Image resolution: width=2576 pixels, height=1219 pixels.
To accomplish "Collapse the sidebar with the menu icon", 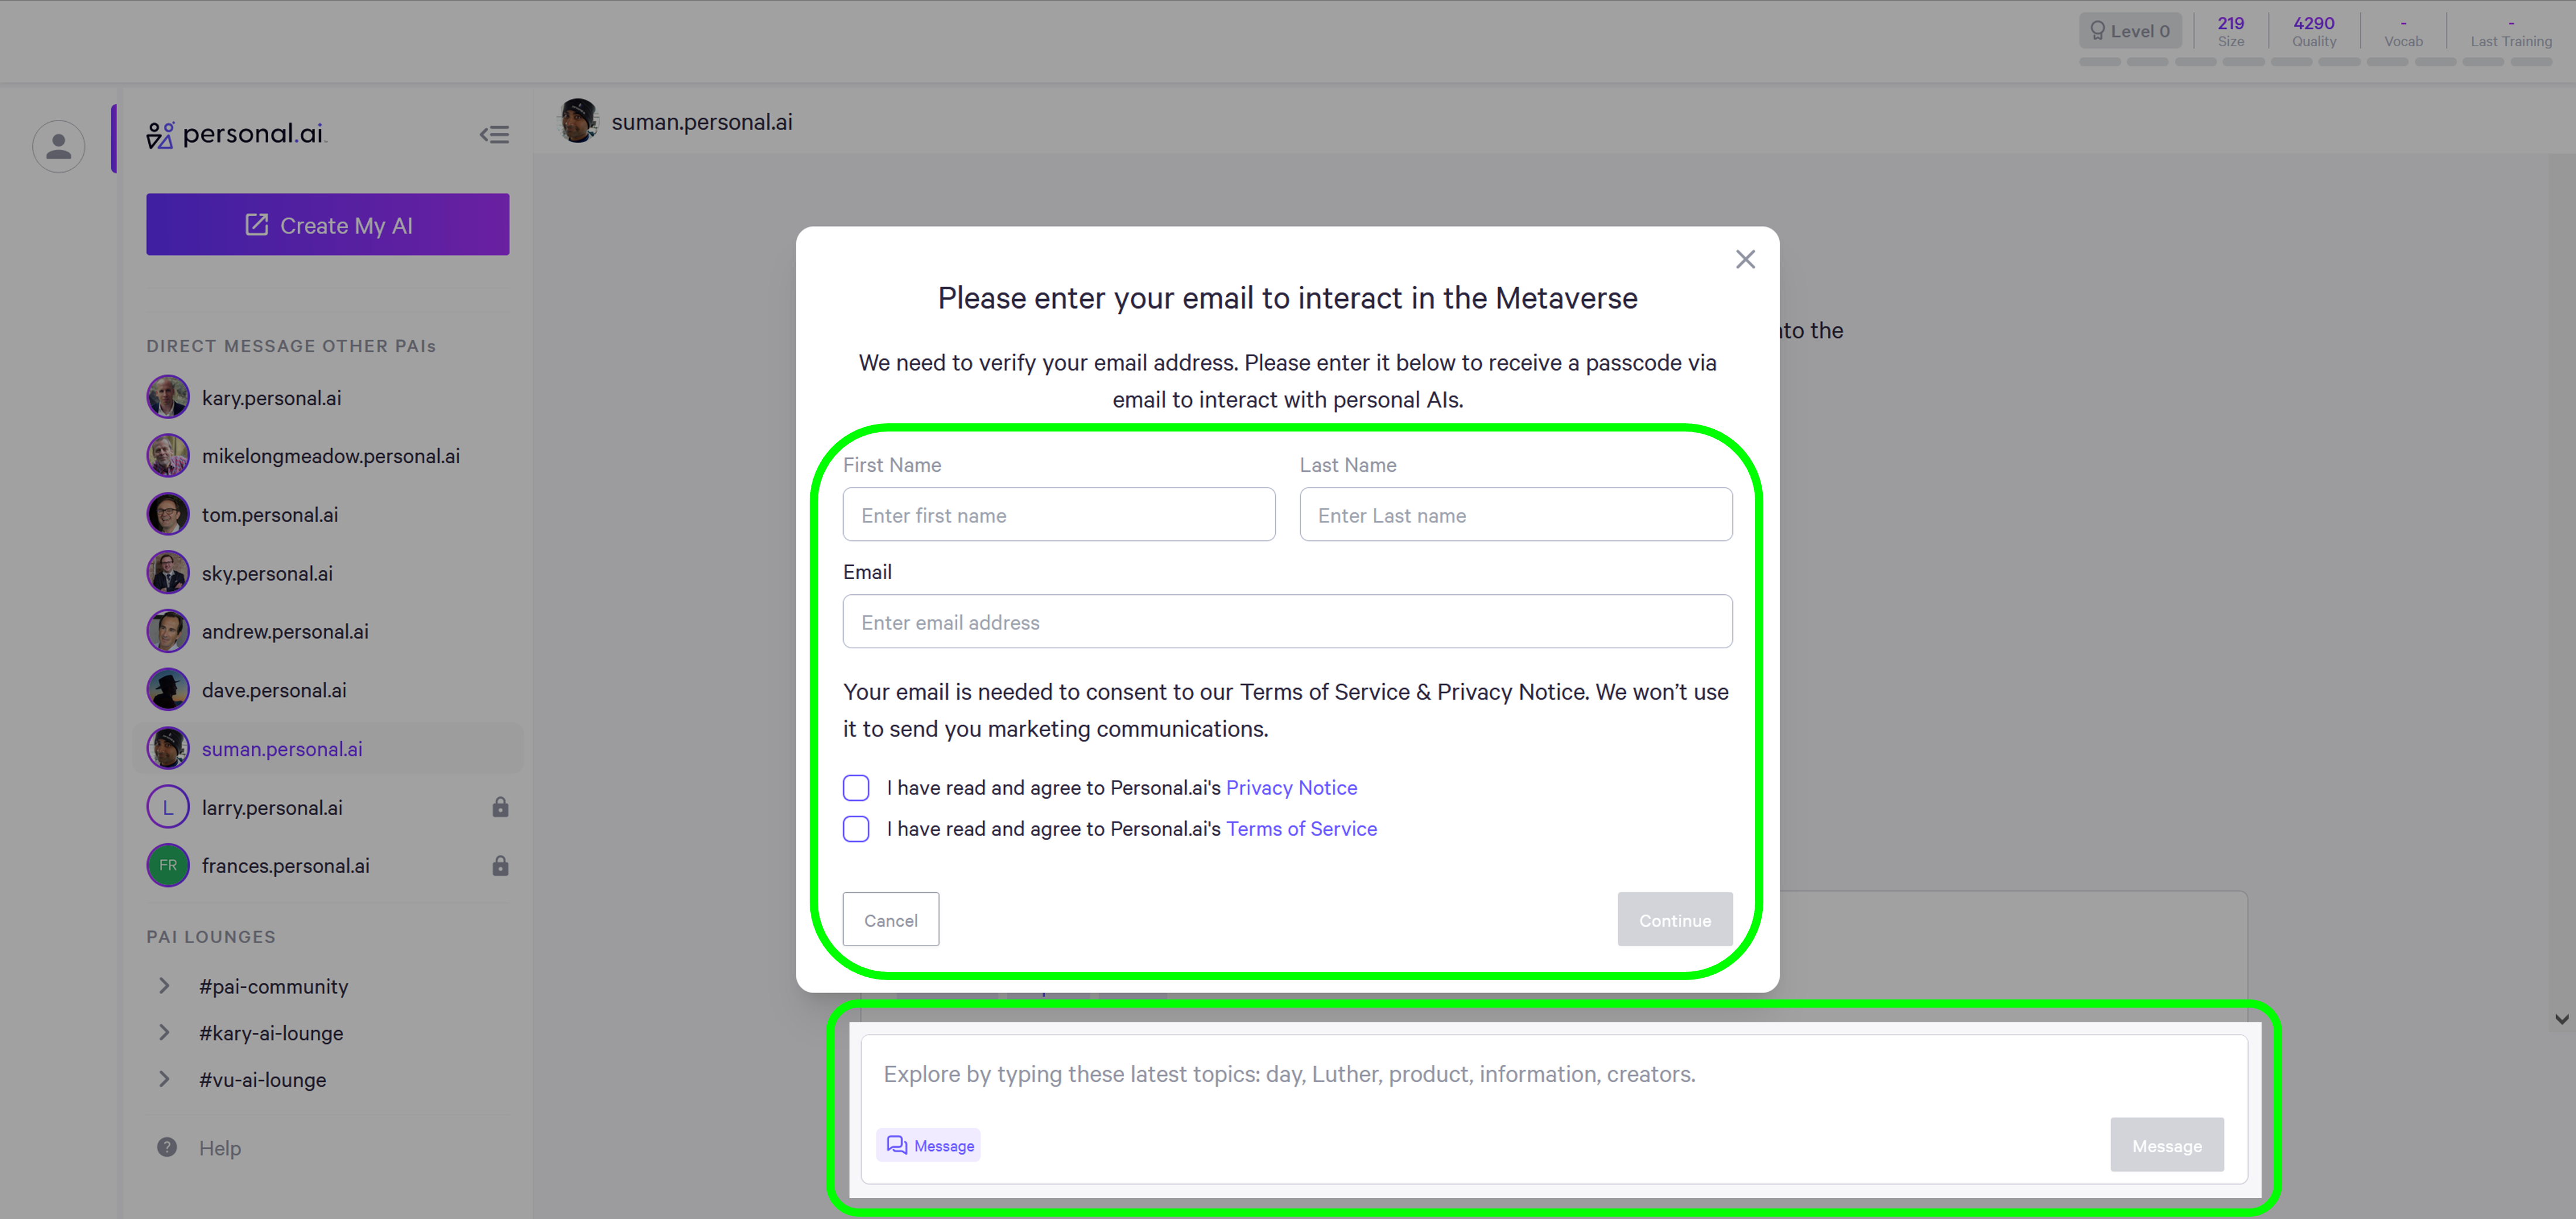I will tap(494, 135).
